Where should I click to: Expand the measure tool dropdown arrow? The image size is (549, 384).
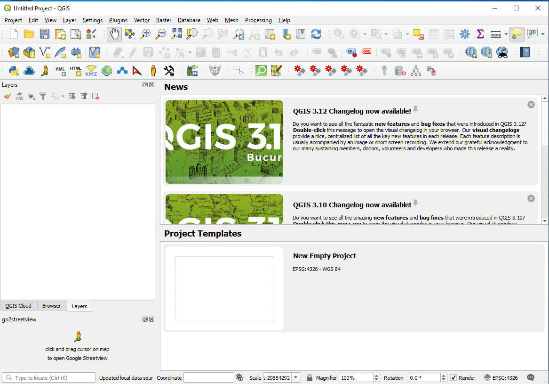(x=506, y=34)
